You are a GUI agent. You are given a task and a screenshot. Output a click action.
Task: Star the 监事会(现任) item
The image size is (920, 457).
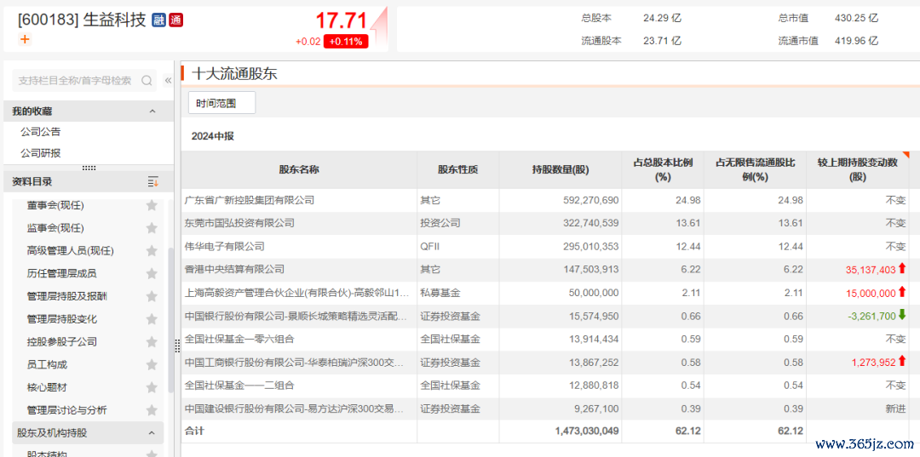pos(152,228)
